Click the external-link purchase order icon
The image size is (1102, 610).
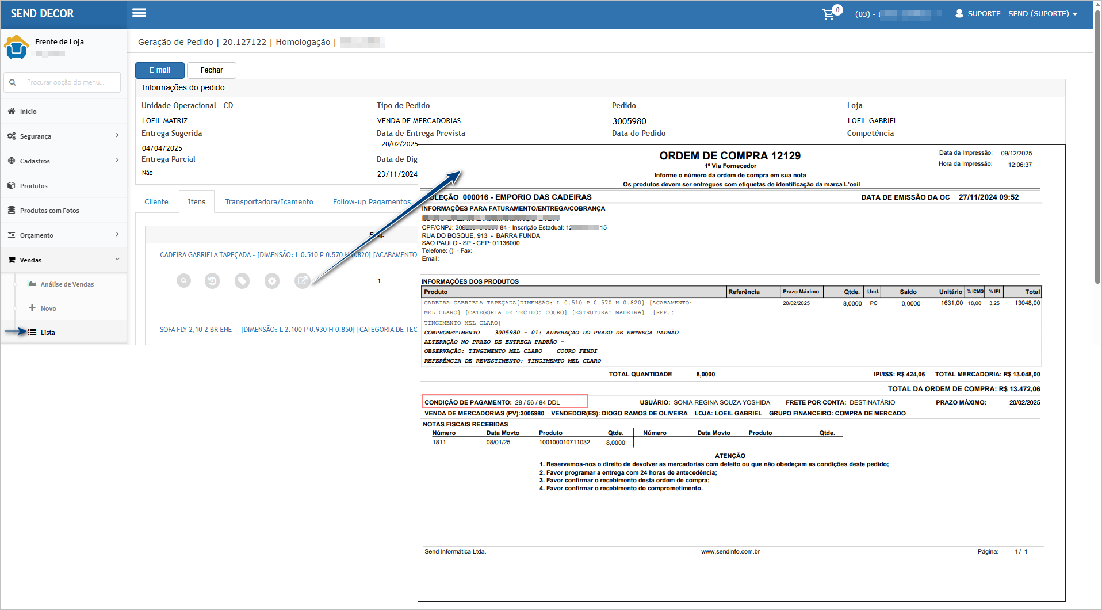[x=302, y=281]
